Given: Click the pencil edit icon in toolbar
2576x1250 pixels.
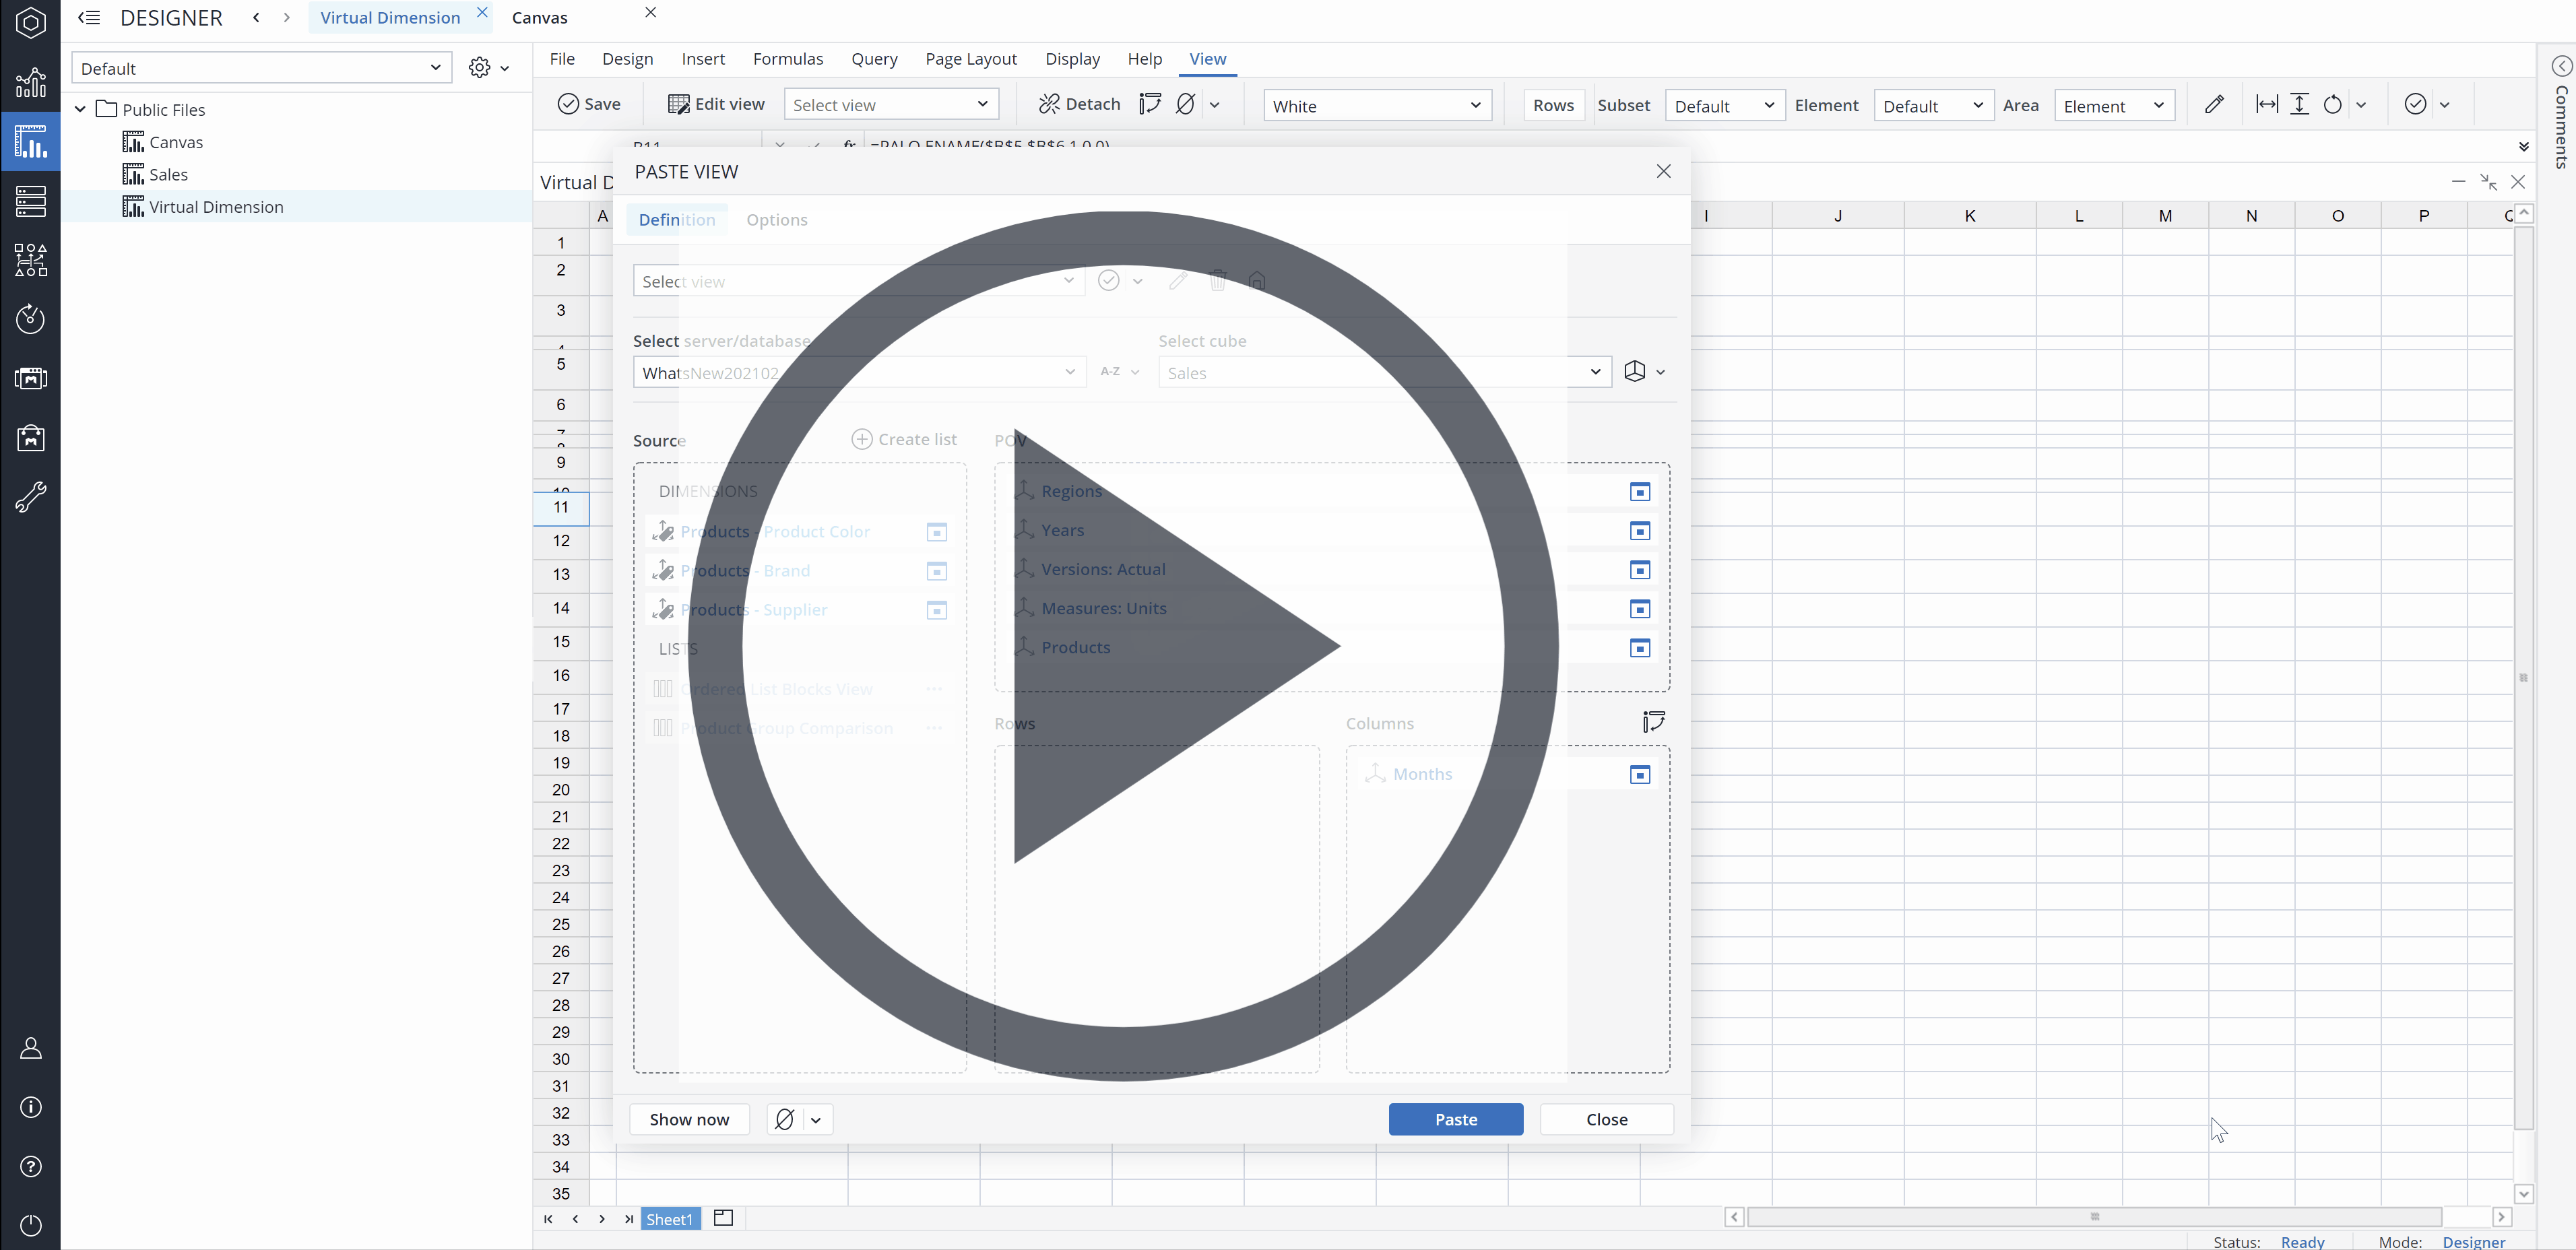Looking at the screenshot, I should pos(2213,105).
